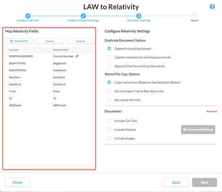
Task: Select step 3 Map Fields circle
Action: pos(139,16)
